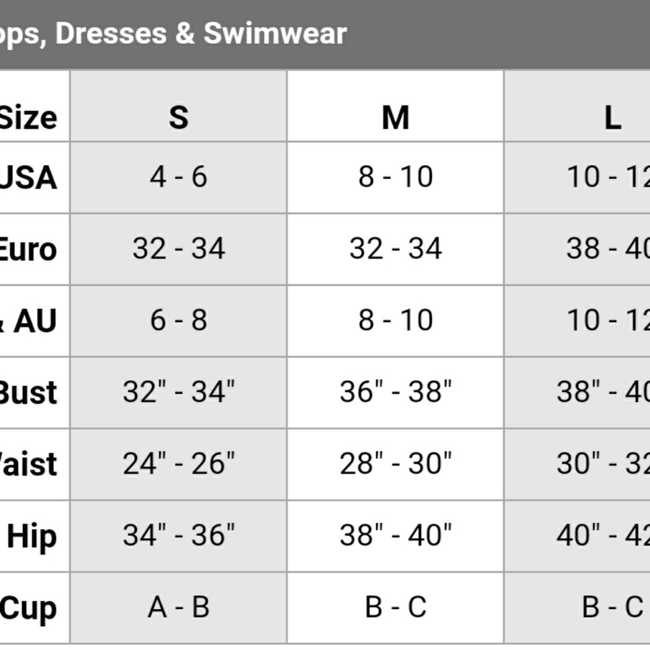Click the Tops, Dresses & Swimwear header
Viewport: 650px width, 650px height.
click(x=174, y=34)
